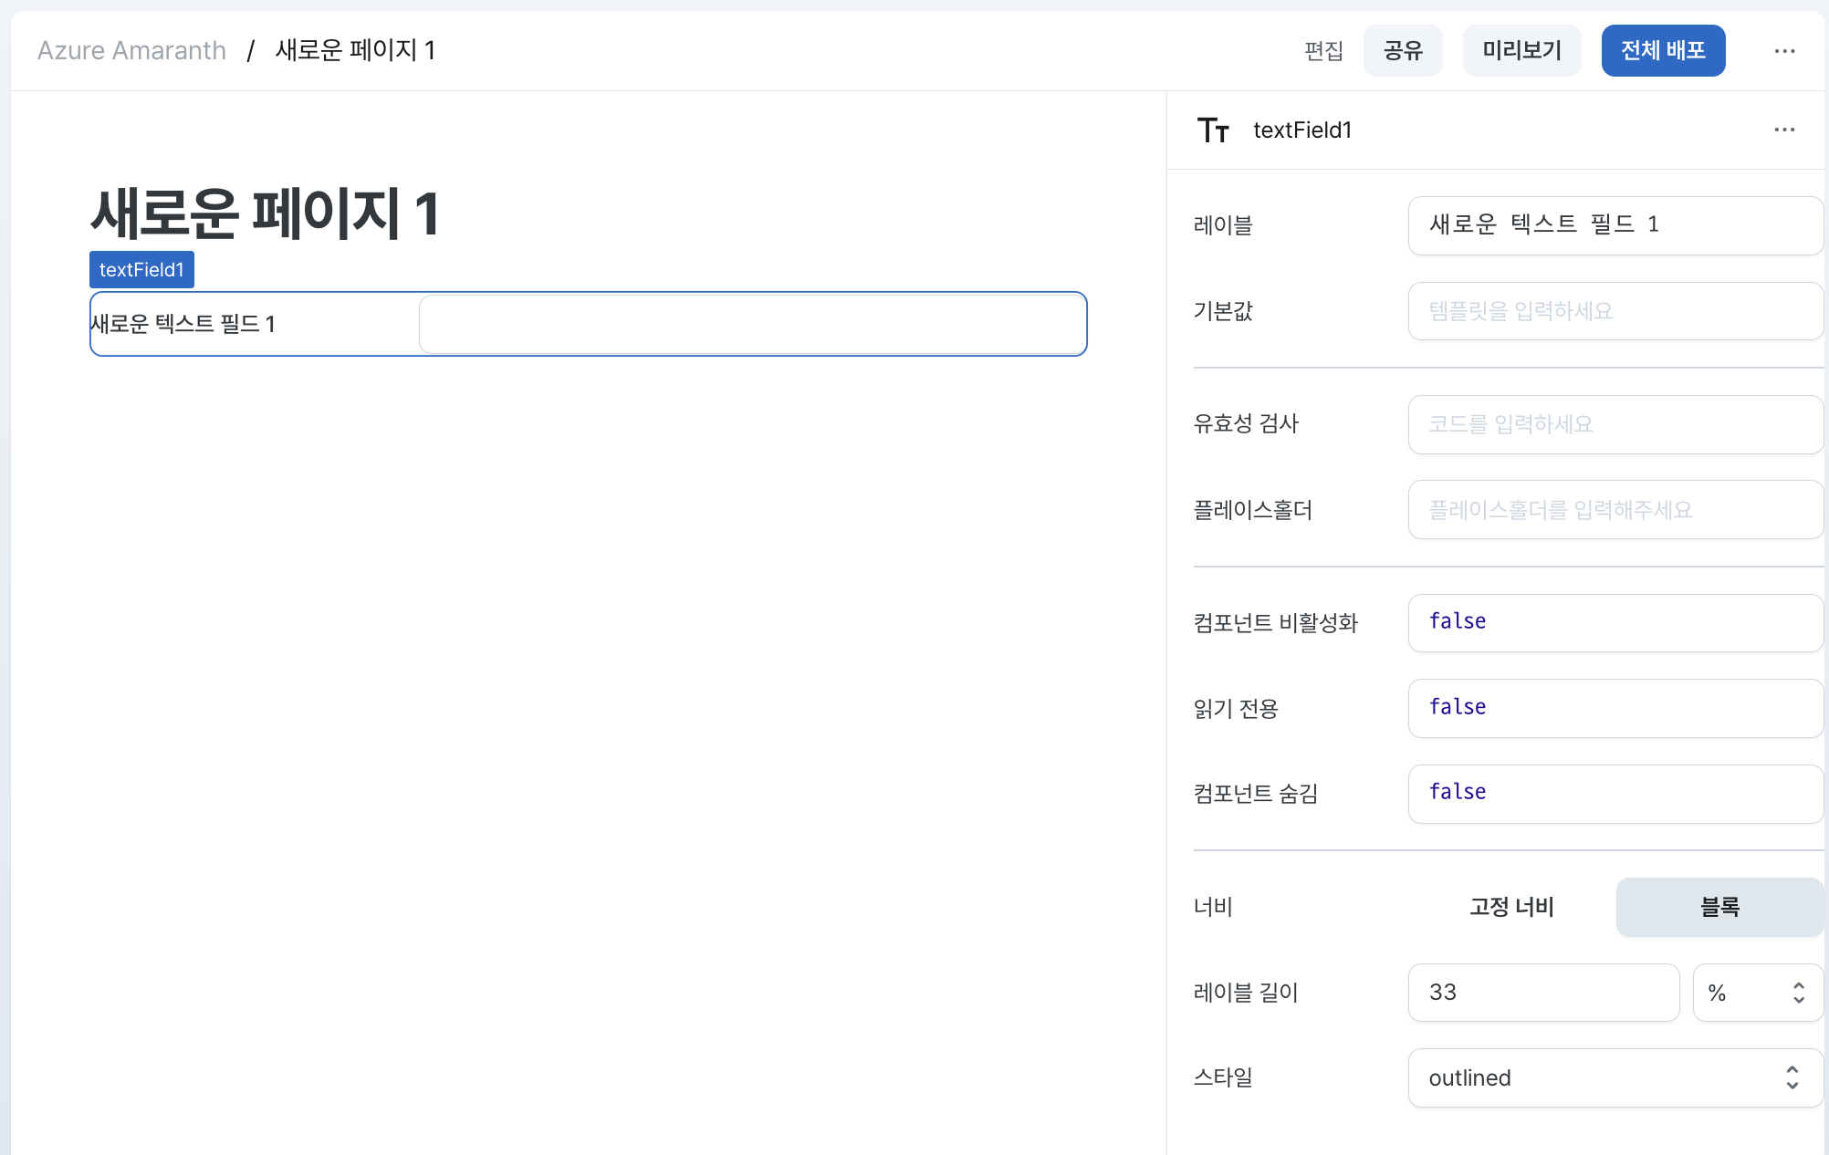Click the 공유 share icon button
This screenshot has width=1829, height=1155.
point(1403,50)
